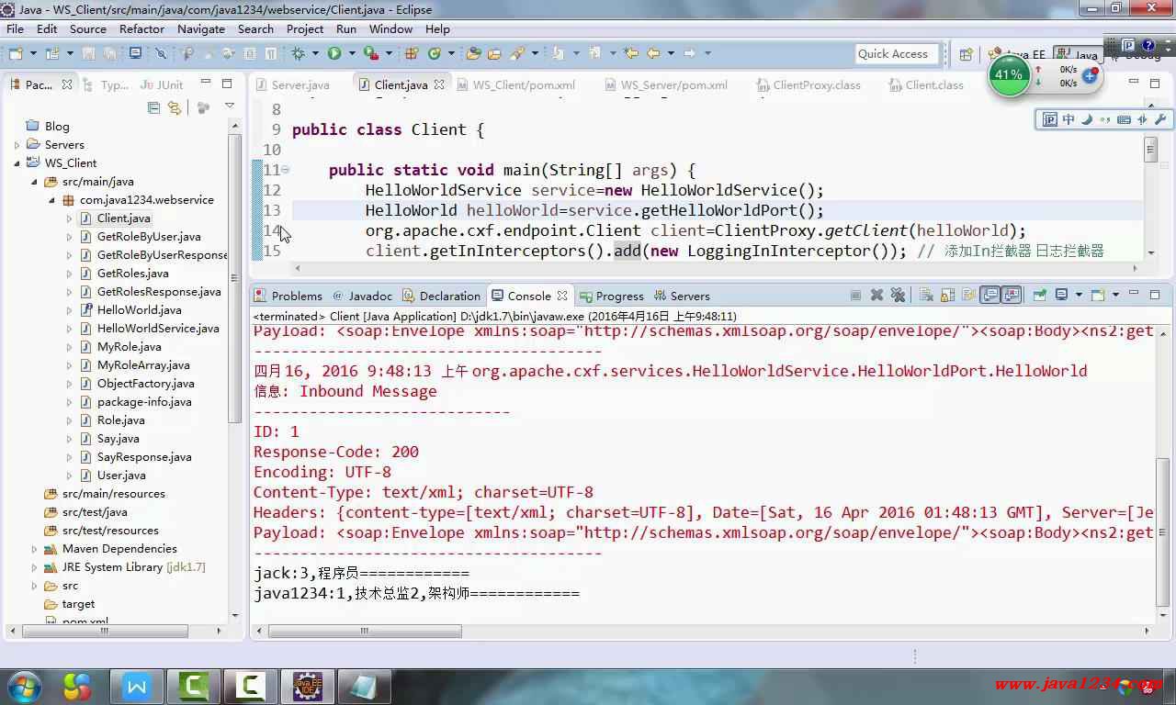Toggle Word Wrap in Console
Image resolution: width=1176 pixels, height=705 pixels.
click(x=969, y=295)
